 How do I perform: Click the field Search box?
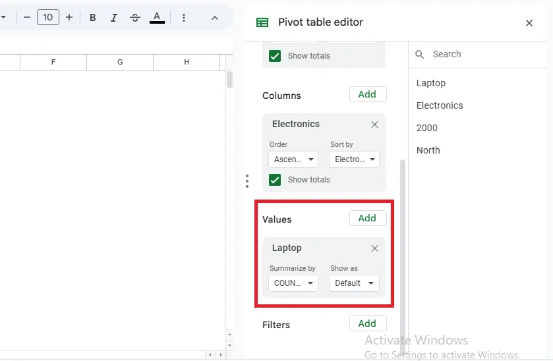click(x=484, y=54)
